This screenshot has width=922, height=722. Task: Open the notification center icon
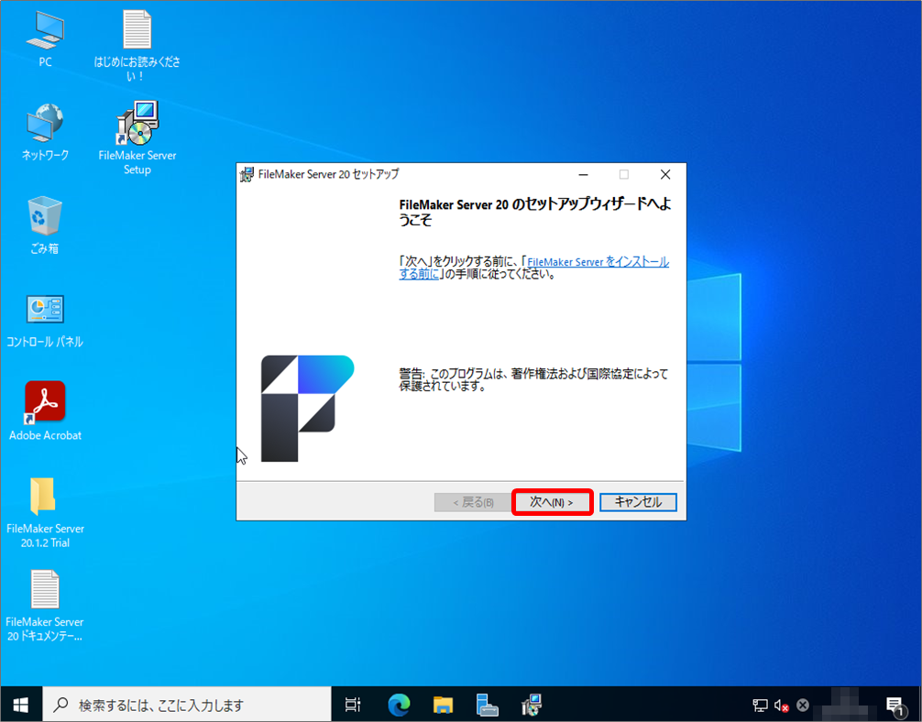pyautogui.click(x=895, y=705)
